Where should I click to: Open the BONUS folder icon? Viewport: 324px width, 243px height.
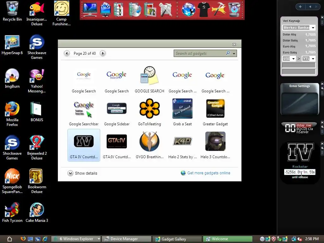click(x=37, y=112)
